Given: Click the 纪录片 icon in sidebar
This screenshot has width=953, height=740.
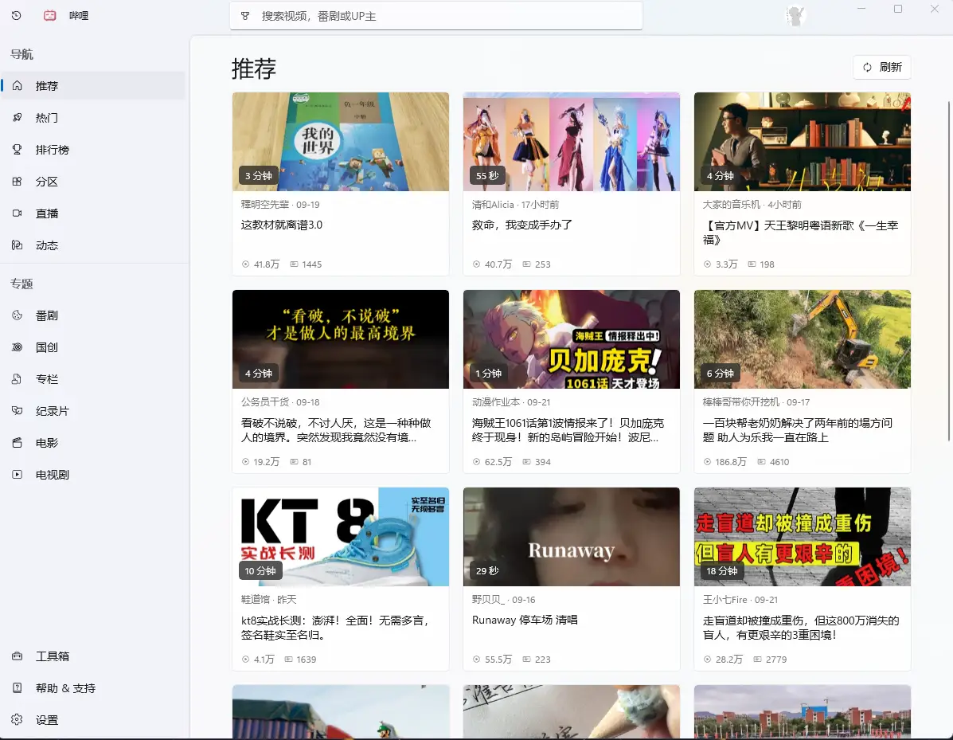Looking at the screenshot, I should click(17, 411).
